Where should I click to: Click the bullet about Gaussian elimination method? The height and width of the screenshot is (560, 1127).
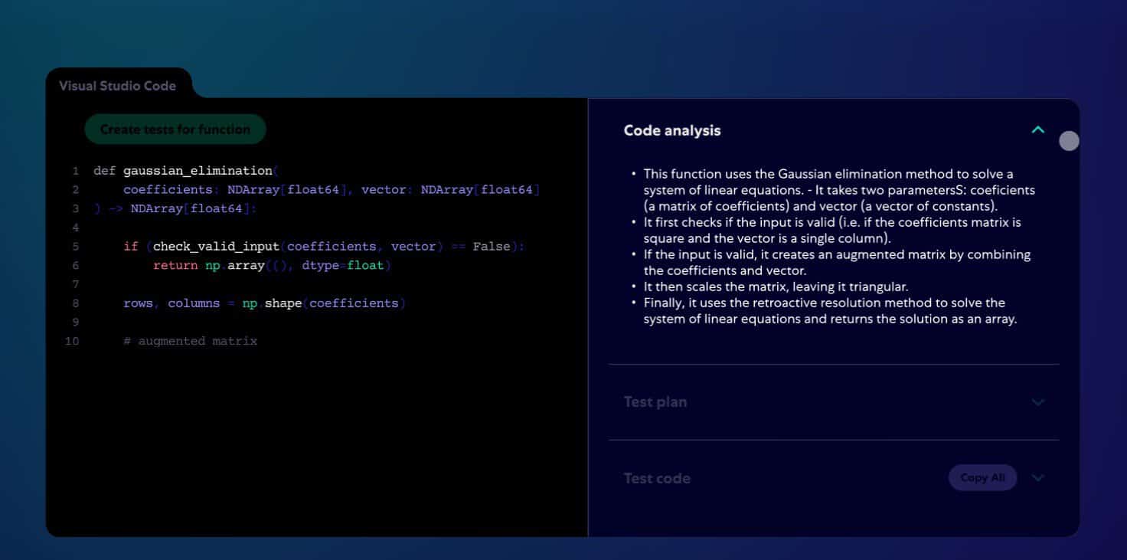point(839,190)
